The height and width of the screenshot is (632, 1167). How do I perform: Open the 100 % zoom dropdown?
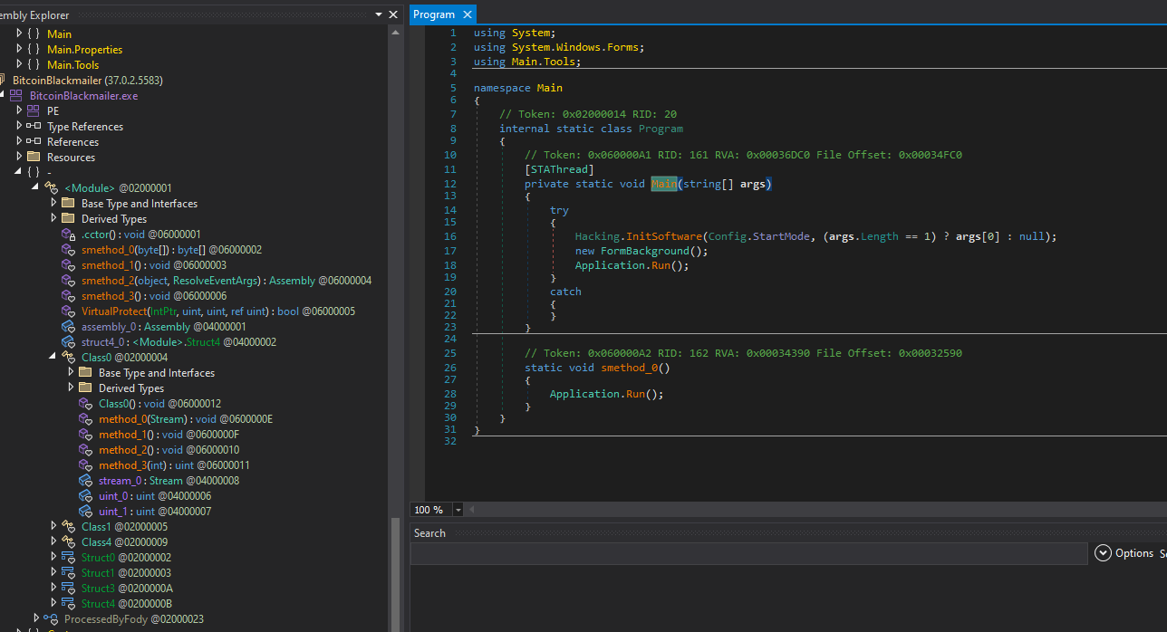[458, 510]
